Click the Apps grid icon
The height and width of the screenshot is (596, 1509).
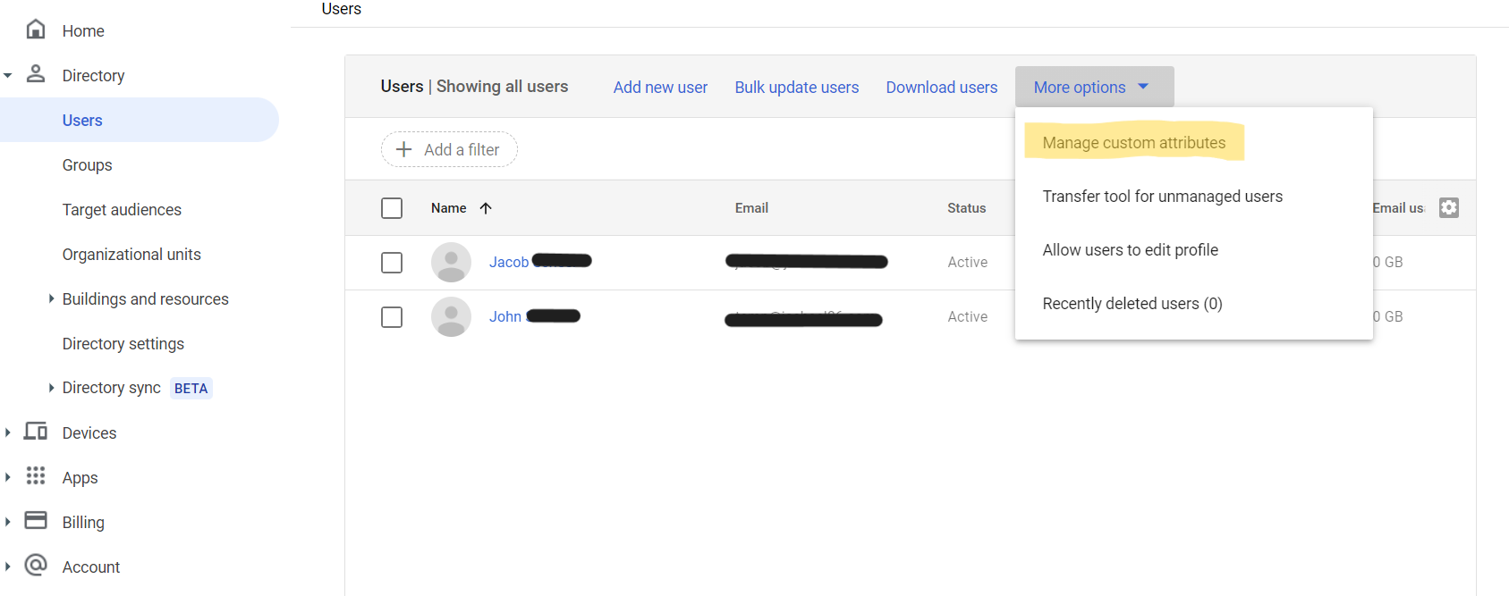(x=36, y=475)
